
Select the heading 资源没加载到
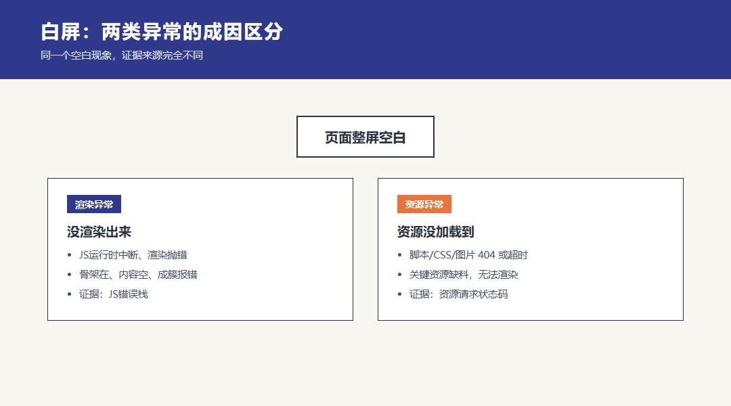[435, 231]
